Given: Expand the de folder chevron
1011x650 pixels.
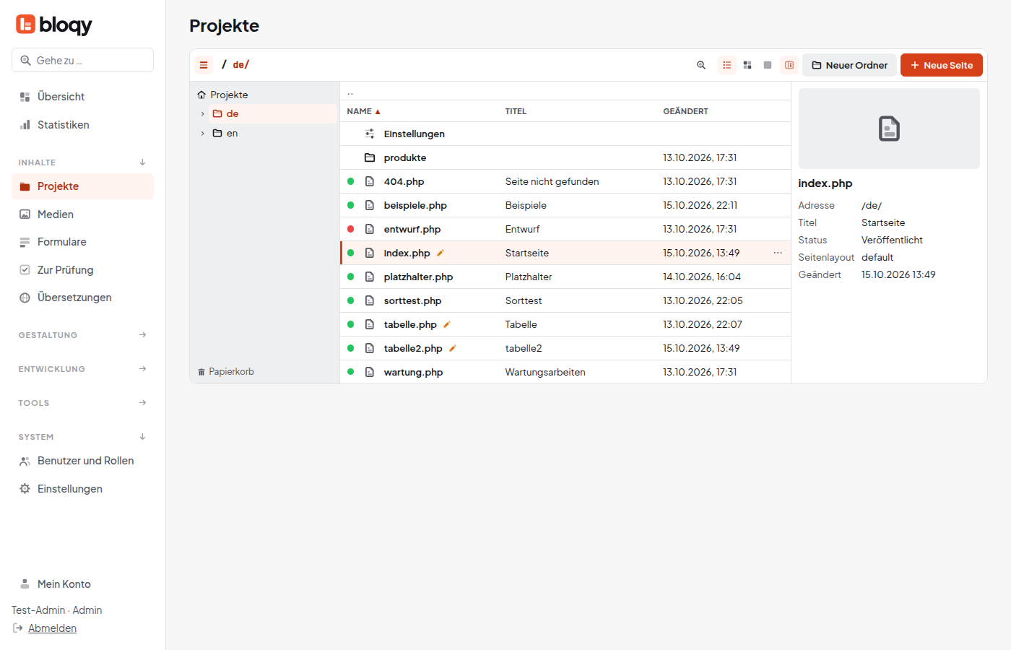Looking at the screenshot, I should coord(202,114).
